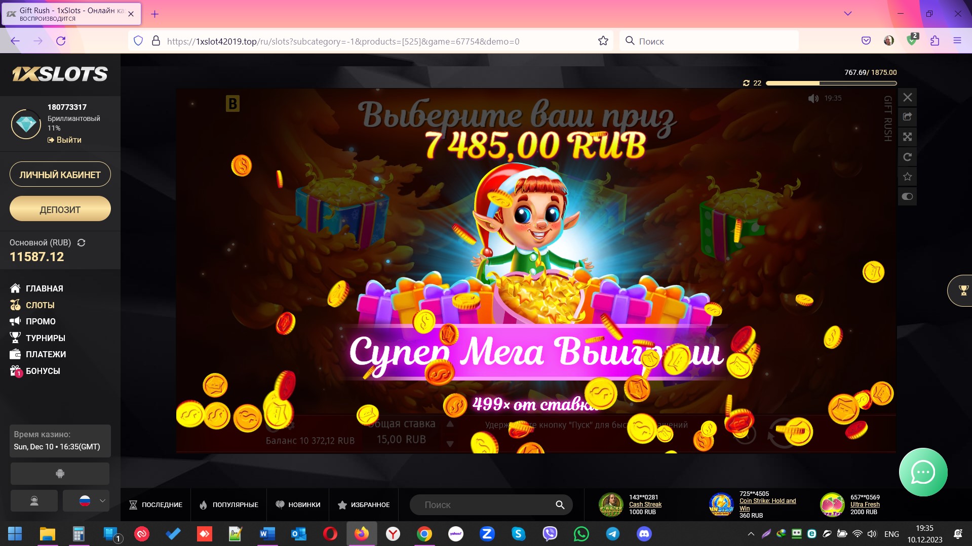Screen dimensions: 972x546
Task: Open Discord from the taskbar
Action: [x=644, y=534]
